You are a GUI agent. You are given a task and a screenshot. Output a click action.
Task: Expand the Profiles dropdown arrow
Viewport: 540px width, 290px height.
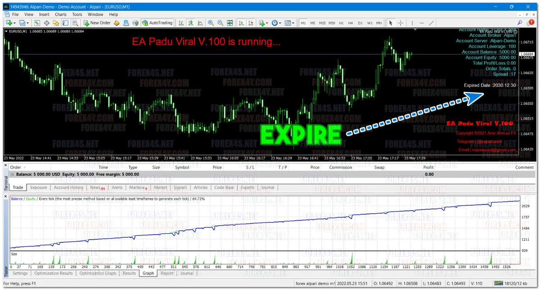(28, 23)
